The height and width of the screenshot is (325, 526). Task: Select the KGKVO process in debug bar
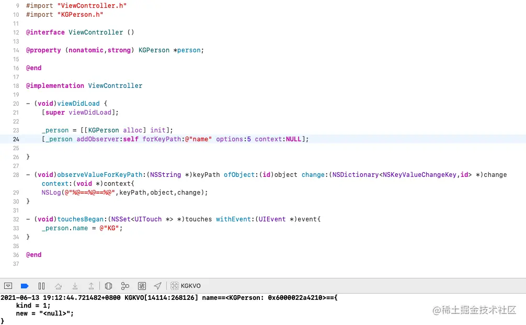186,286
